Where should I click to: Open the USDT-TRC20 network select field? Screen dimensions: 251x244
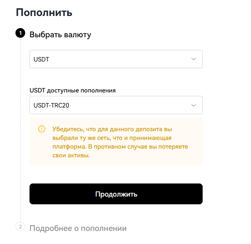(x=116, y=105)
